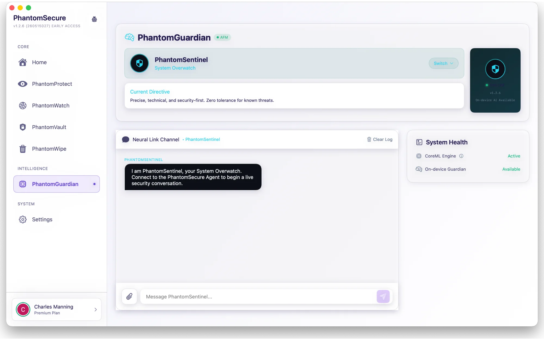Click the Charles Manning avatar
This screenshot has height=340, width=544.
click(x=23, y=310)
